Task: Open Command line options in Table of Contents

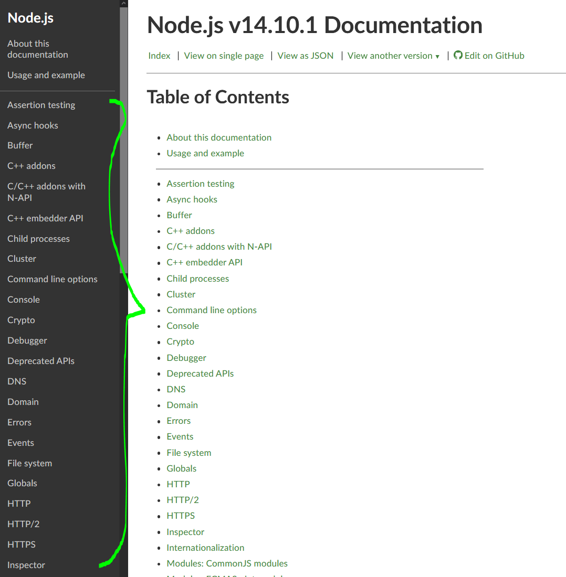Action: point(212,310)
